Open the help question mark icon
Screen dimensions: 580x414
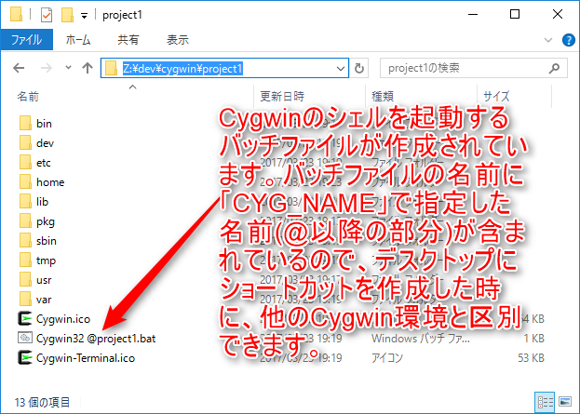[x=565, y=41]
